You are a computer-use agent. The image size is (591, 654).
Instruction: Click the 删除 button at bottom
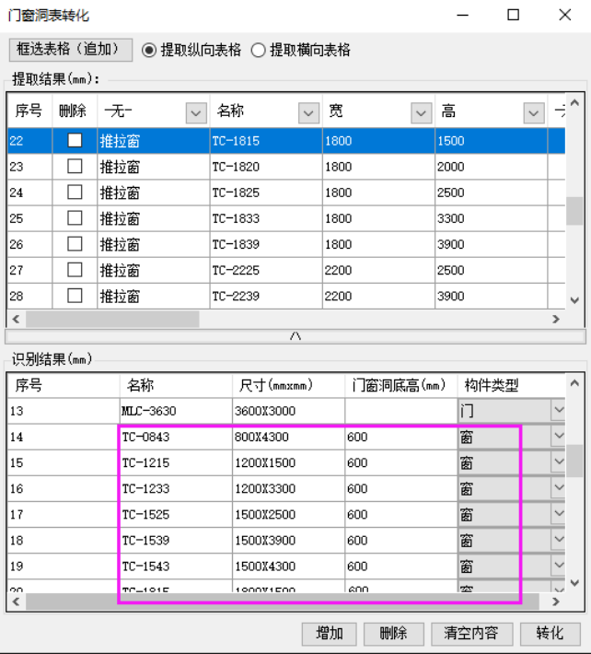pos(393,634)
